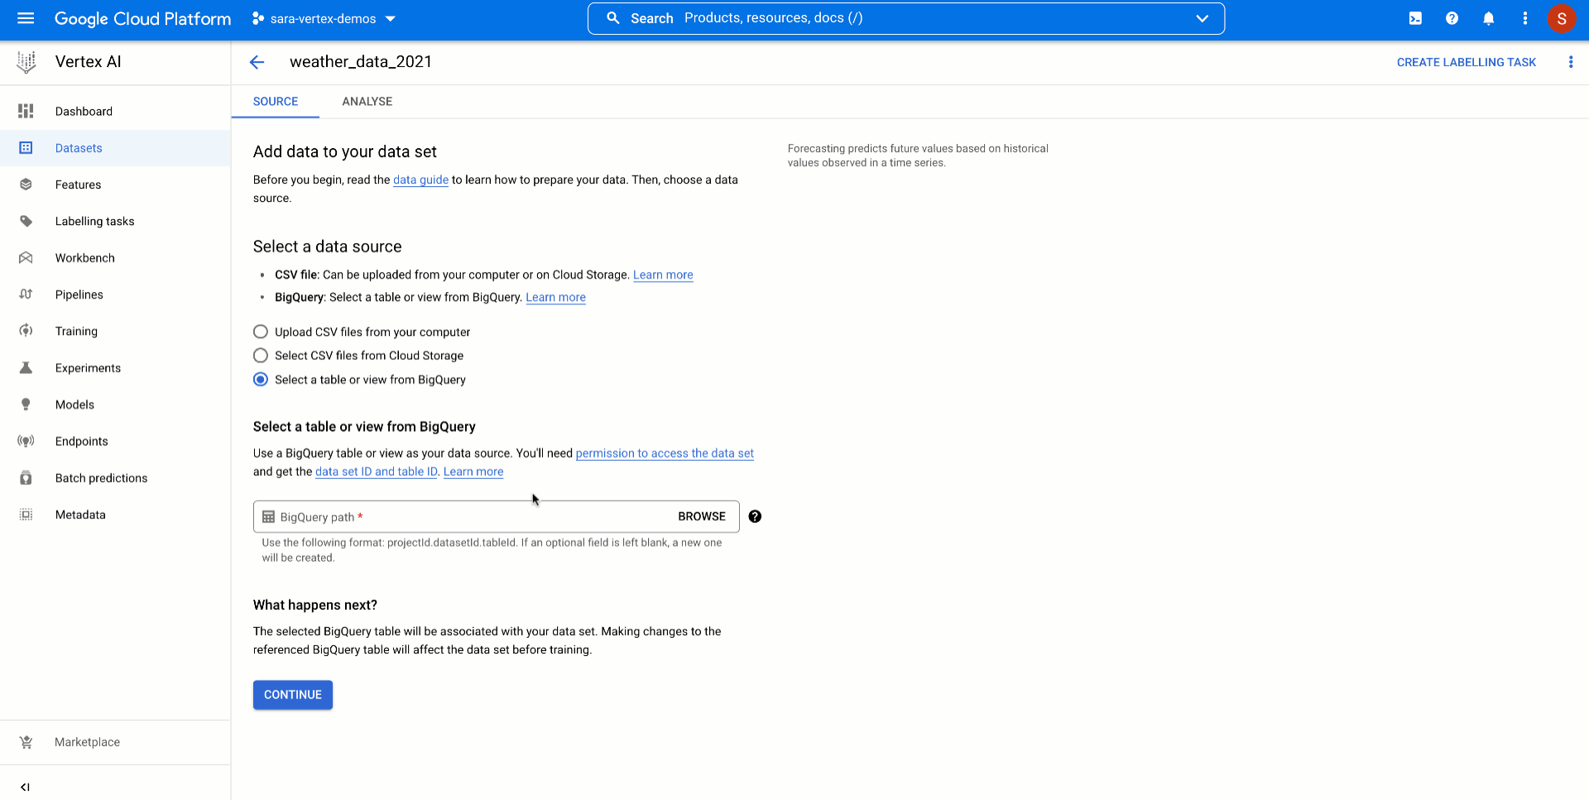
Task: Click the Features sidebar icon
Action: 26,184
